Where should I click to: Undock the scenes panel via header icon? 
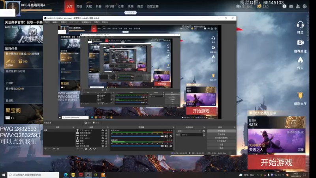click(x=73, y=127)
